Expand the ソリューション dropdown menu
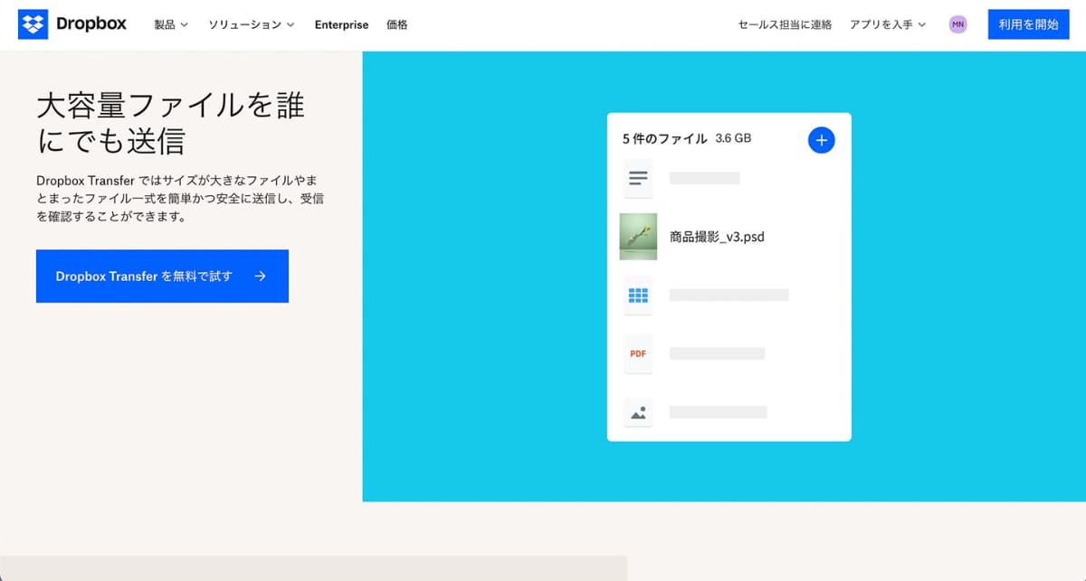 pyautogui.click(x=252, y=24)
